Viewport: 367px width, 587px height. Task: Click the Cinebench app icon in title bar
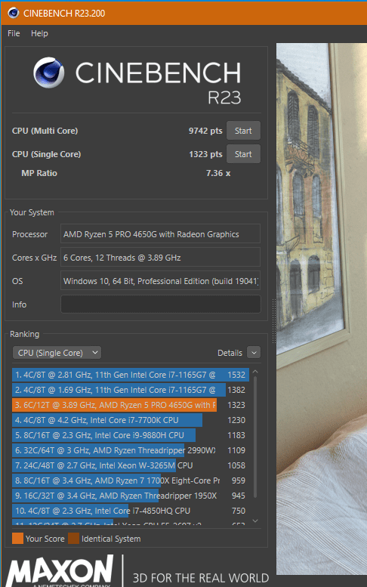(13, 13)
